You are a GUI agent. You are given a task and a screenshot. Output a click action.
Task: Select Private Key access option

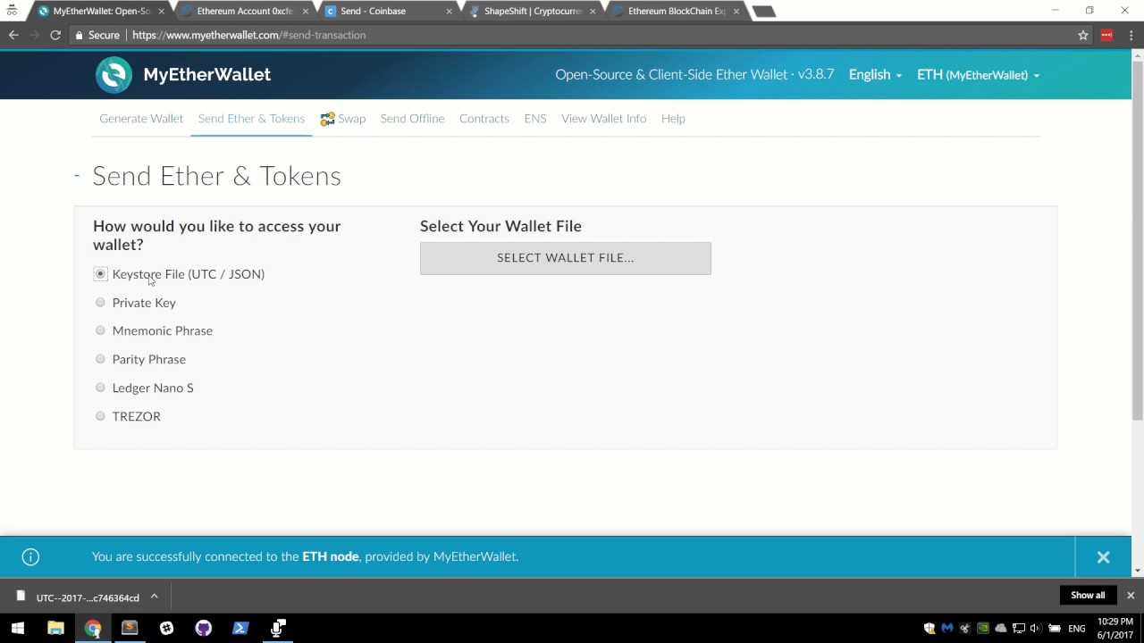pos(100,303)
